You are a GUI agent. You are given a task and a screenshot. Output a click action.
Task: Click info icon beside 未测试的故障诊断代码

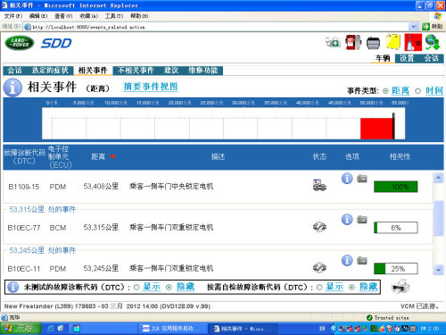tap(12, 287)
